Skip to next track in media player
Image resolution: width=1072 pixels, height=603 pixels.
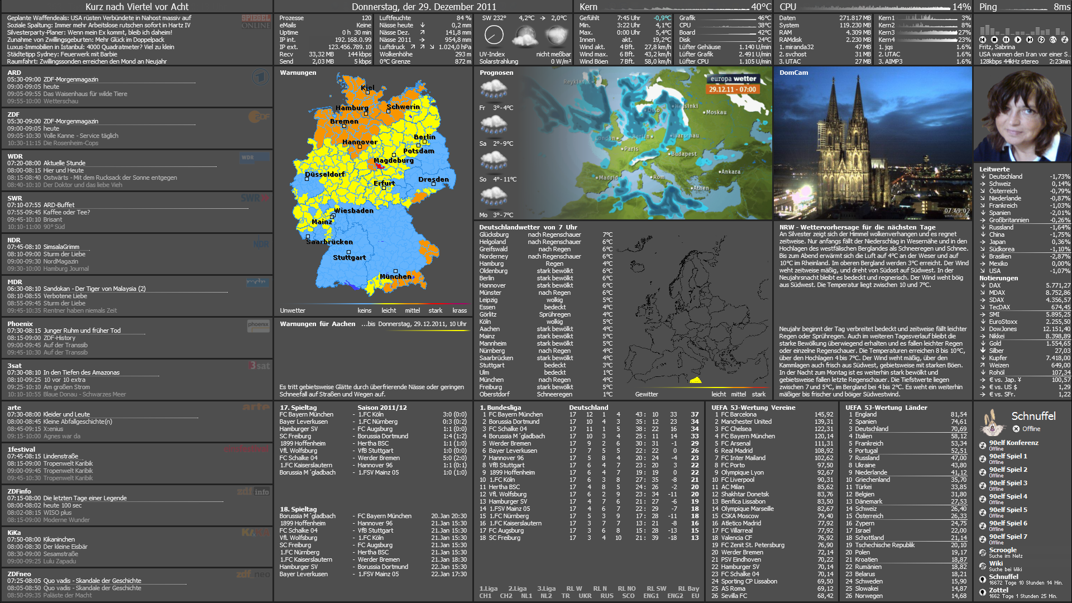pos(1030,40)
